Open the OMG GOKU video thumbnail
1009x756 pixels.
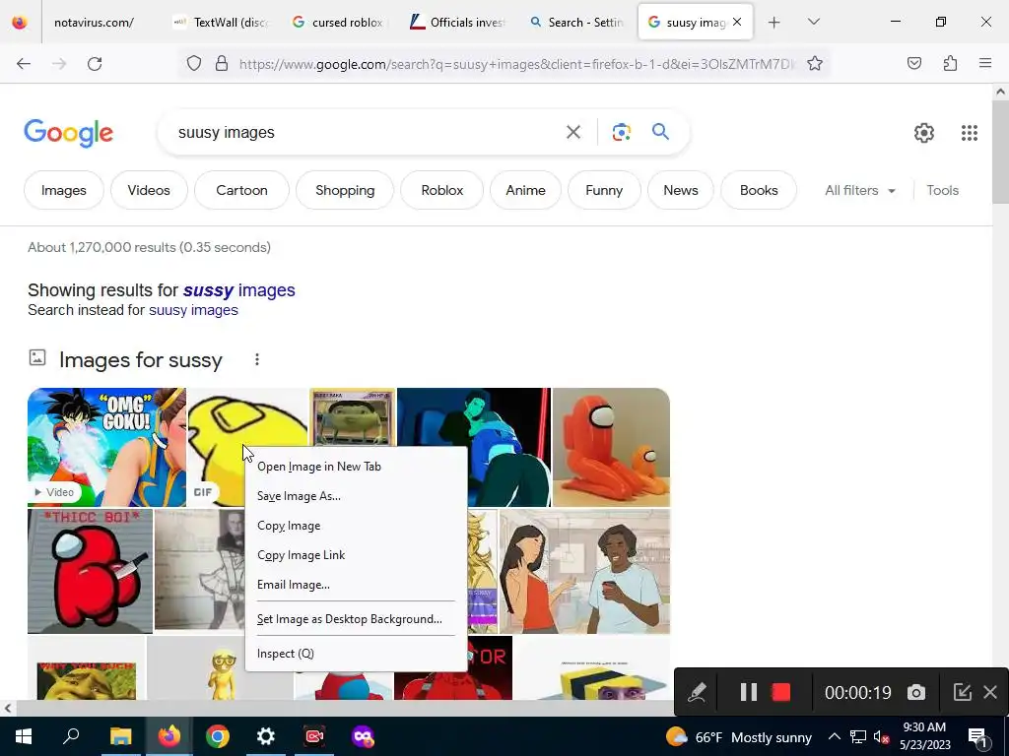106,448
